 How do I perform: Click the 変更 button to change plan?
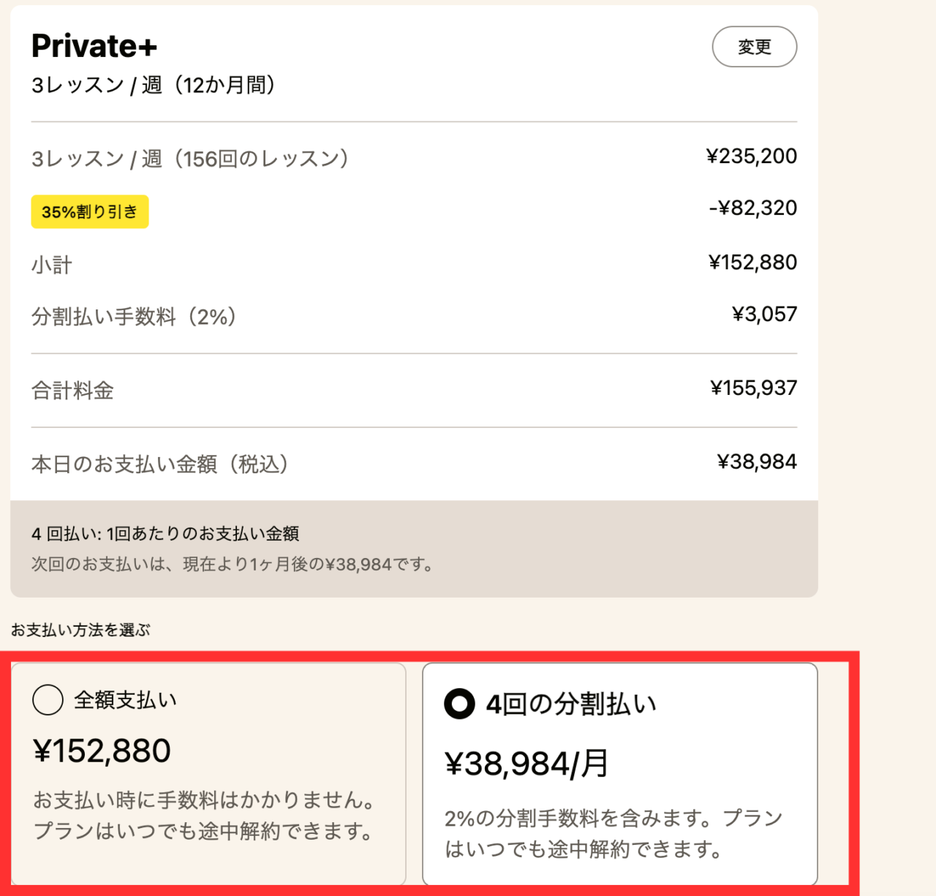[x=754, y=46]
